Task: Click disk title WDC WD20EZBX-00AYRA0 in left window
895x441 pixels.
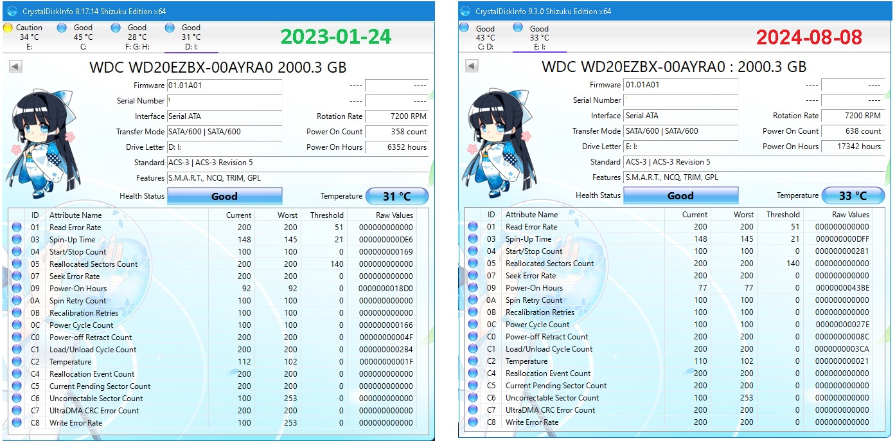Action: click(x=218, y=67)
